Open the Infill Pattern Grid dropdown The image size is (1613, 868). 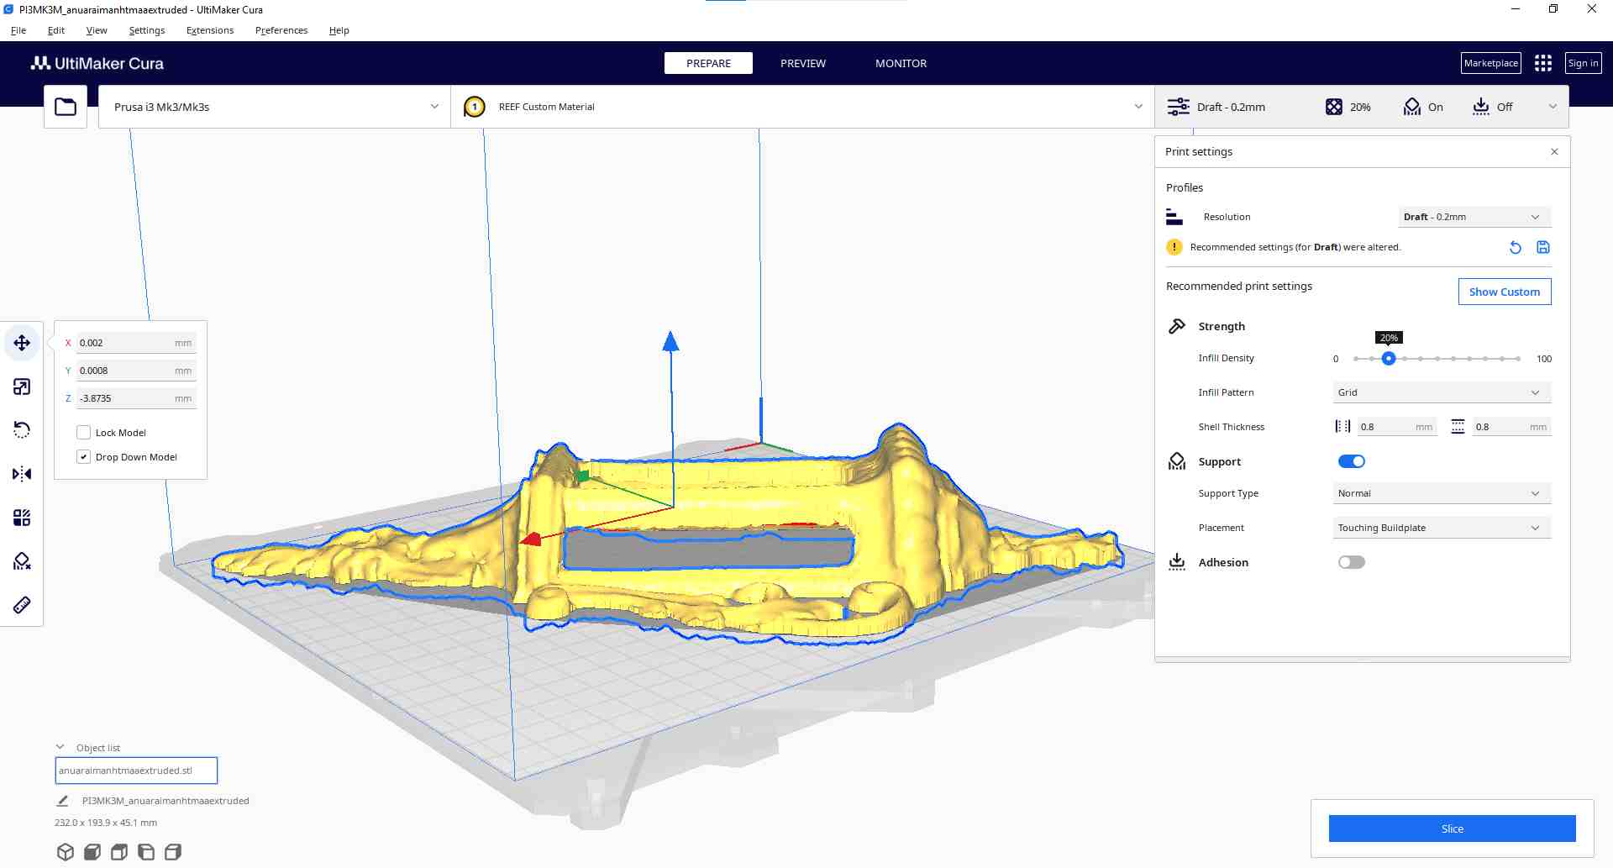click(1442, 392)
